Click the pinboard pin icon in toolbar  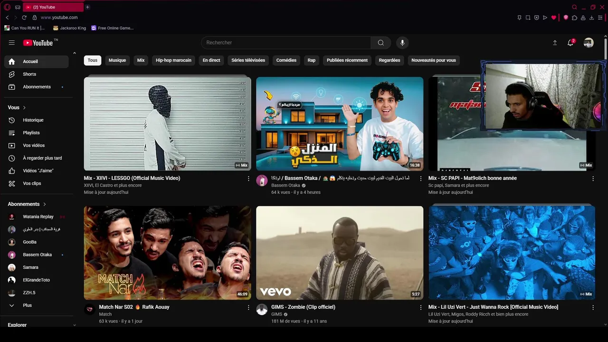pyautogui.click(x=519, y=18)
